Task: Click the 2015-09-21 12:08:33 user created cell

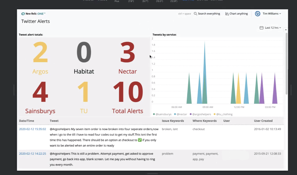Action: pos(268,154)
